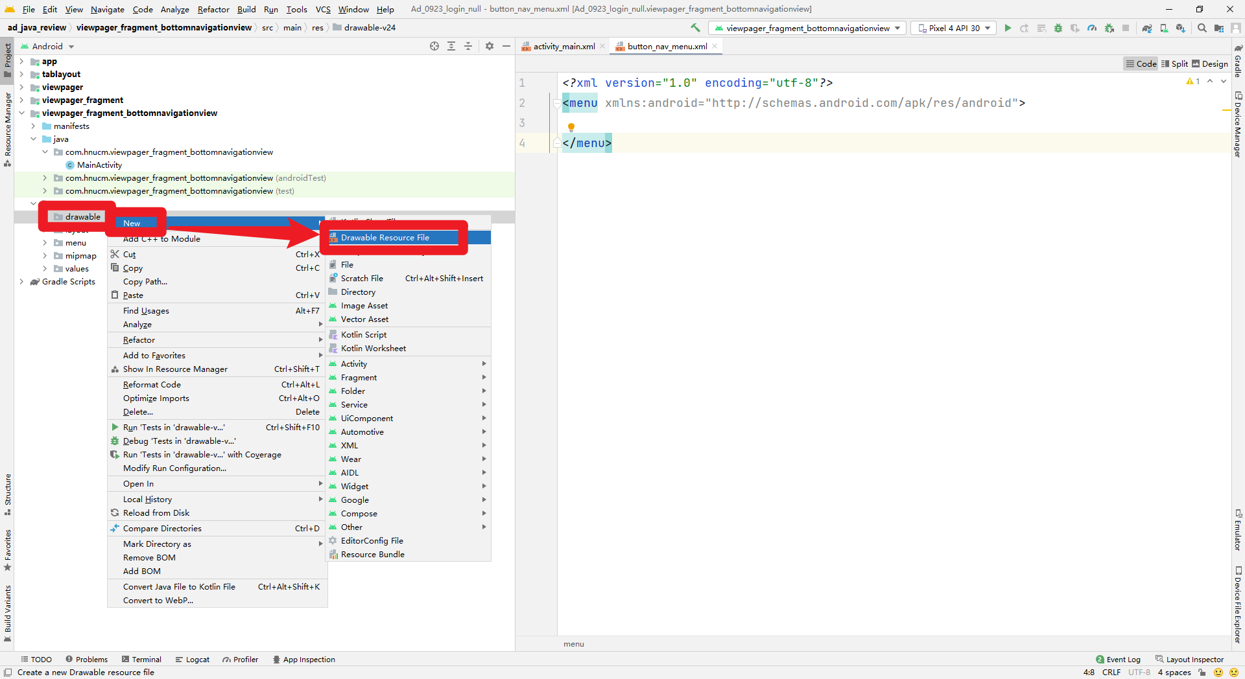Open the Refactor menu in menu bar
1245x679 pixels.
click(213, 9)
